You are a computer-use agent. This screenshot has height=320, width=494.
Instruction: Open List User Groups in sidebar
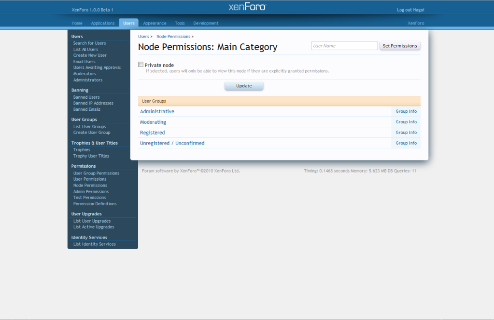(x=89, y=127)
